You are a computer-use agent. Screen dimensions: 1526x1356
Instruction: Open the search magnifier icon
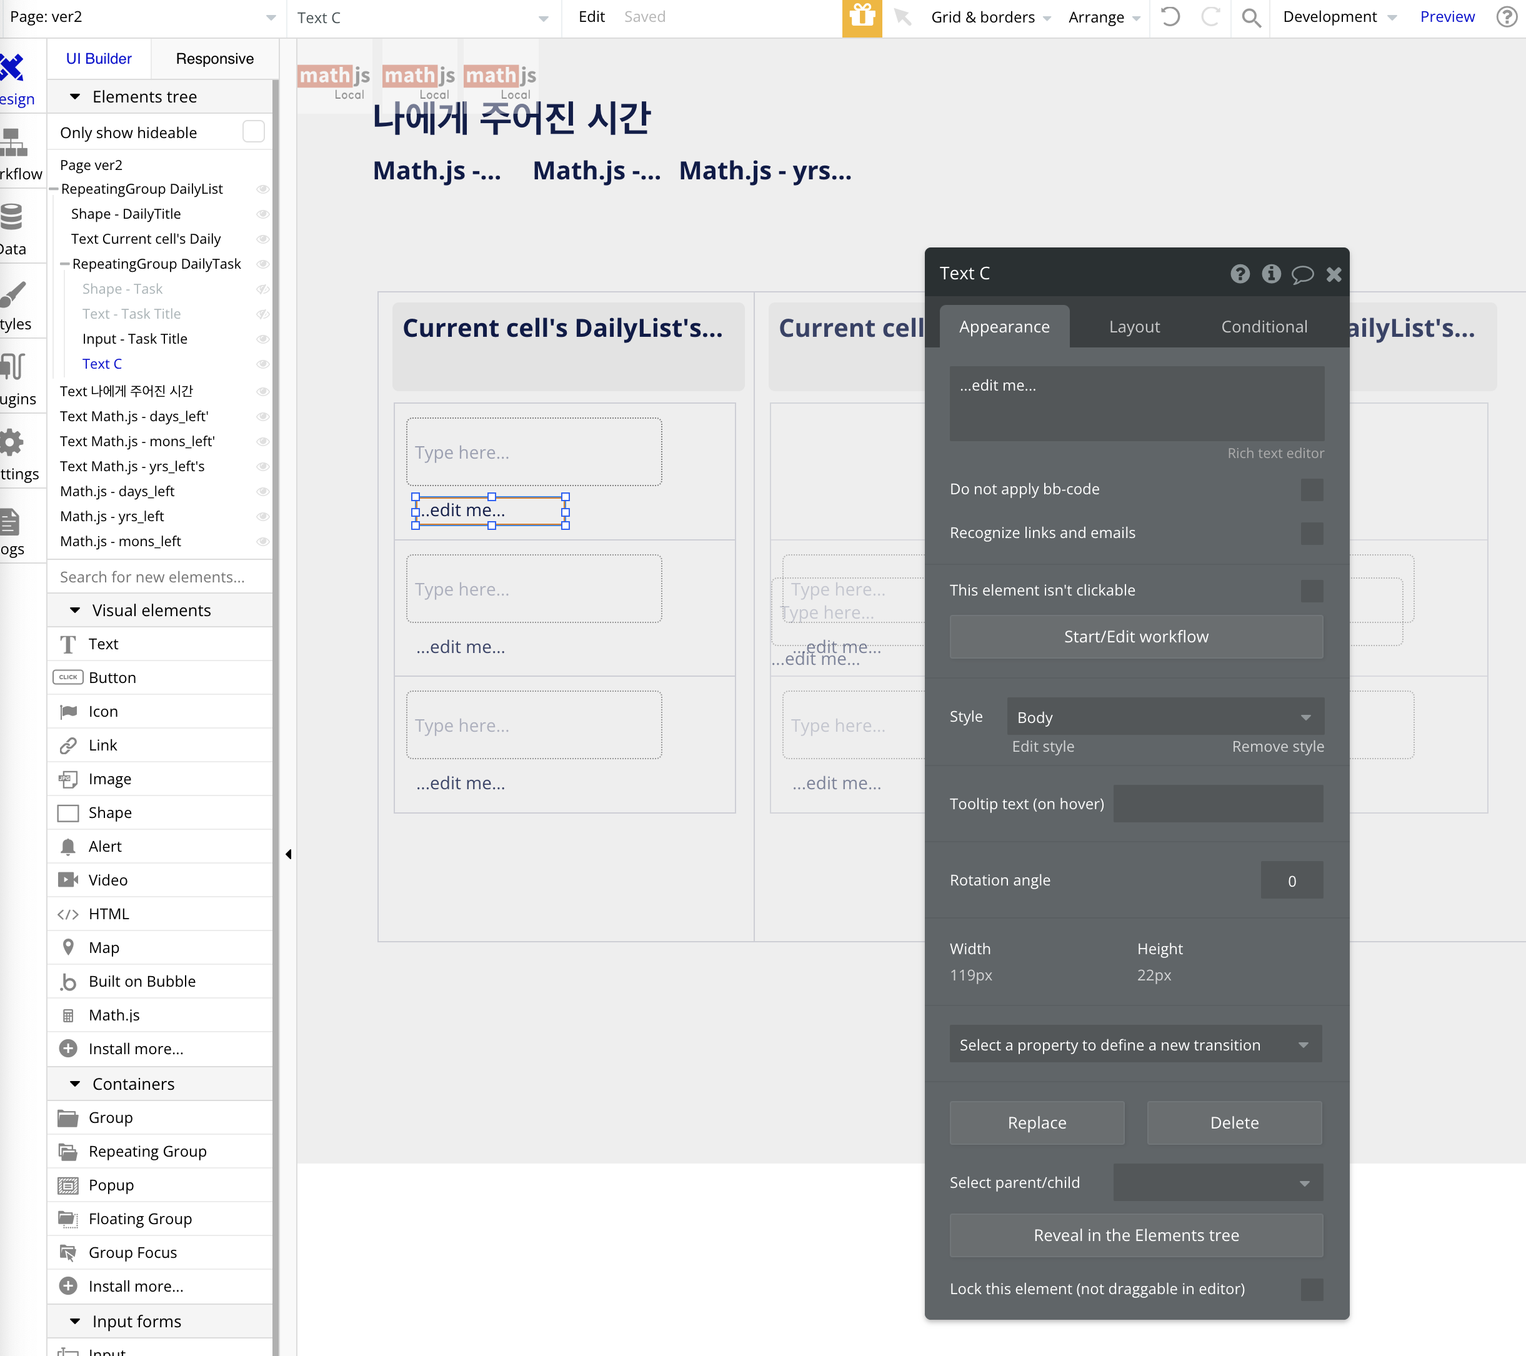click(1250, 16)
